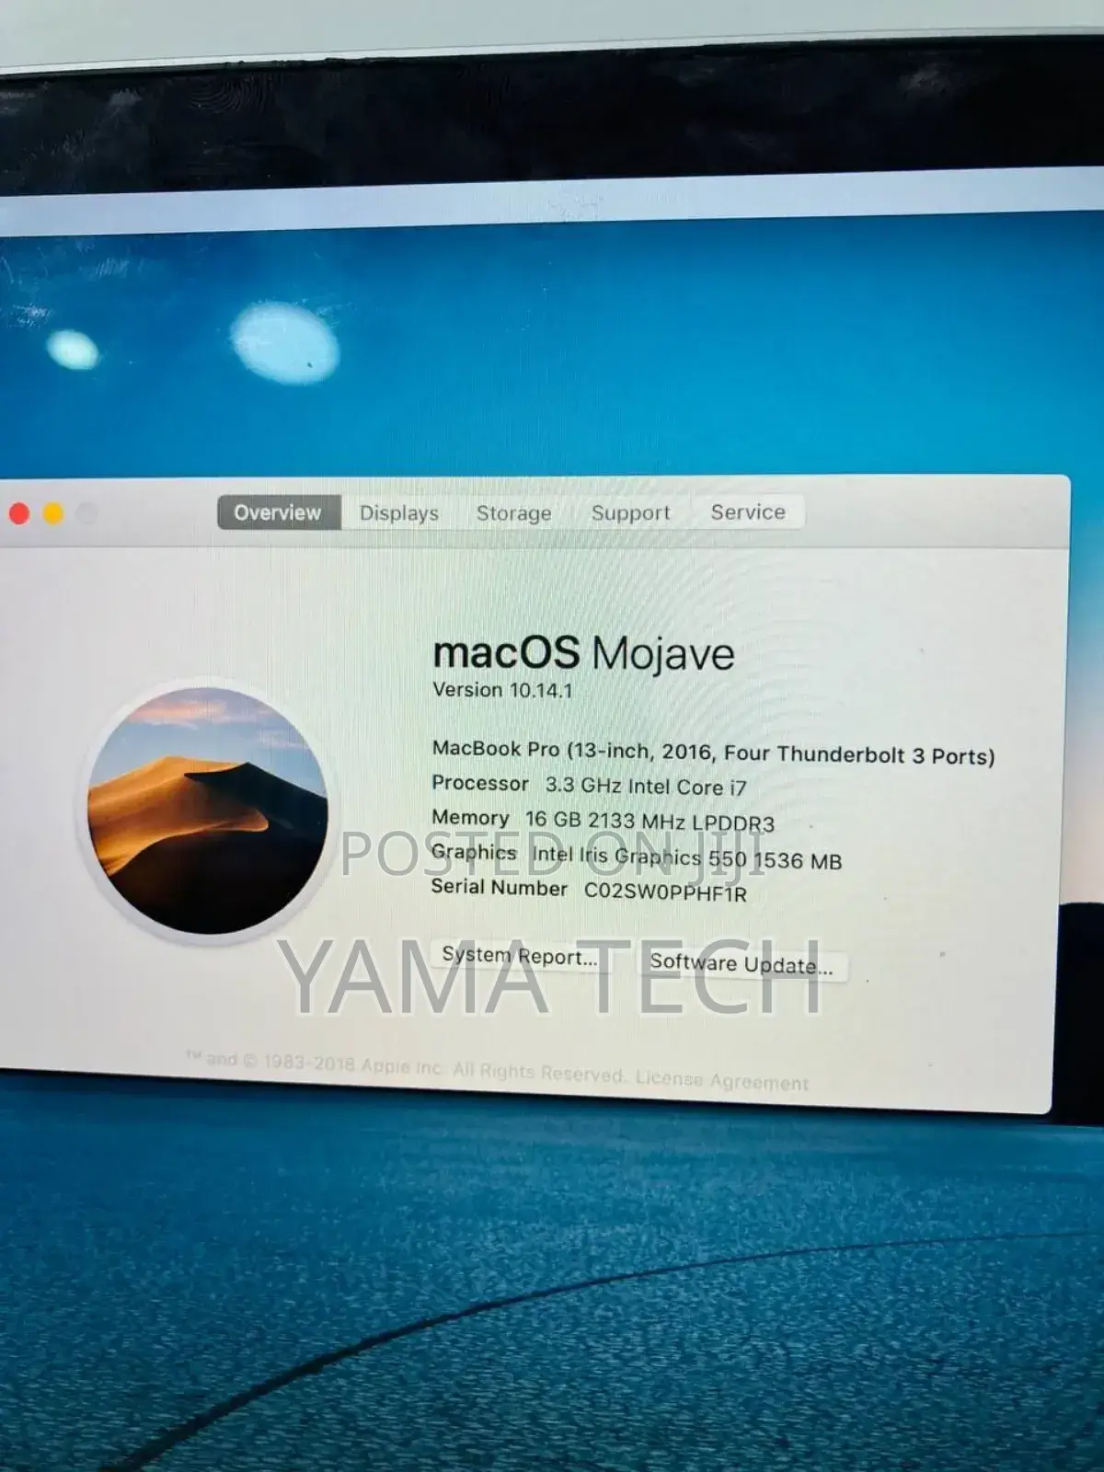Click the Version 10.14.1 text

point(502,690)
